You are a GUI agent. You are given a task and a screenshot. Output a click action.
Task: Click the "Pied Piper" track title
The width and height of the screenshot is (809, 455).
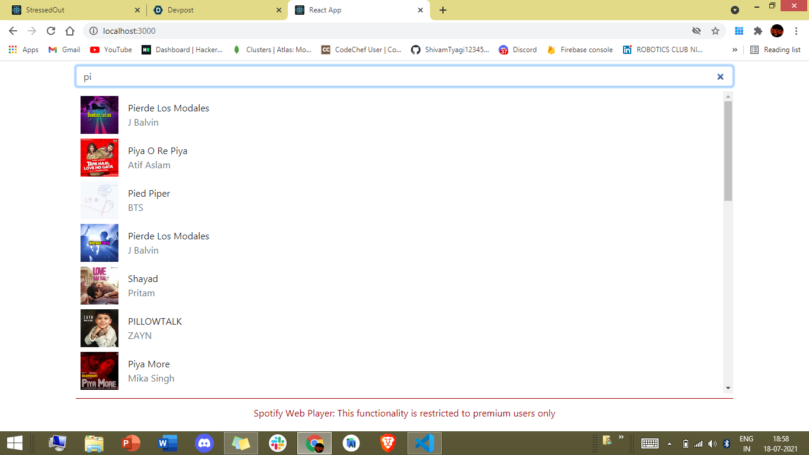pyautogui.click(x=149, y=194)
